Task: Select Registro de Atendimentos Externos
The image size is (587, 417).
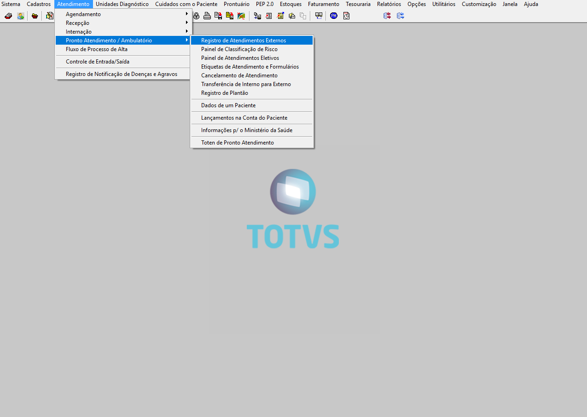Action: click(252, 41)
